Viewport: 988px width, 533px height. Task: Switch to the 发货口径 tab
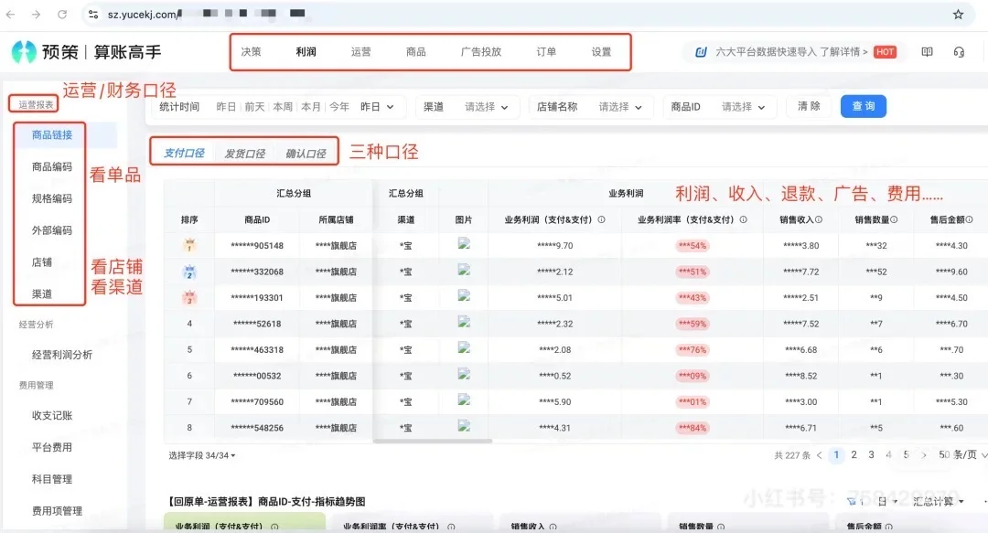pos(244,153)
